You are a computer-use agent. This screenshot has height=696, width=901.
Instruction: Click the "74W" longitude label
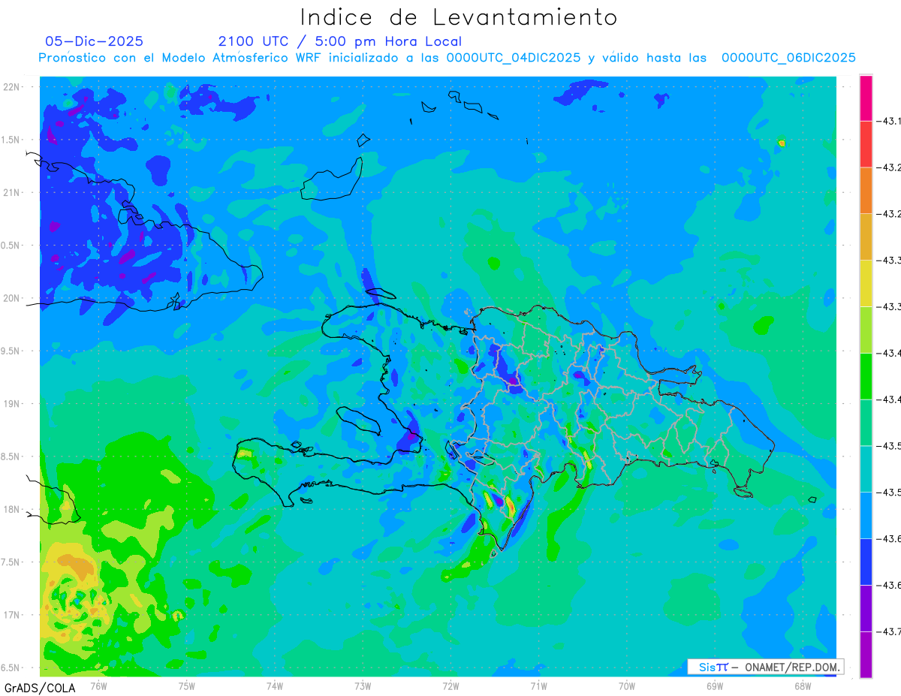(x=275, y=685)
